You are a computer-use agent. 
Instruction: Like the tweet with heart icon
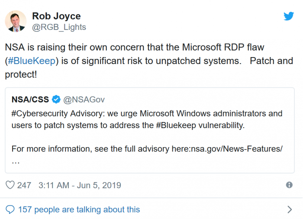[x=10, y=185]
